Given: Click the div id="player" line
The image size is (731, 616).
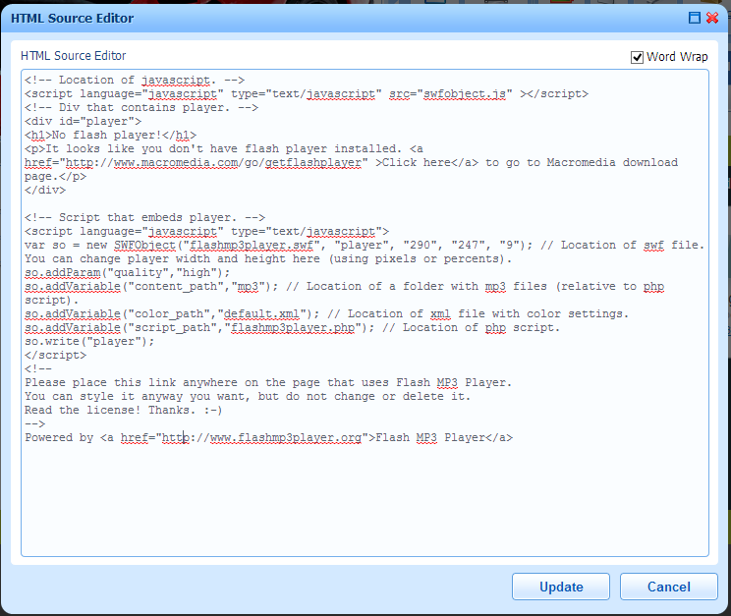Looking at the screenshot, I should click(83, 121).
